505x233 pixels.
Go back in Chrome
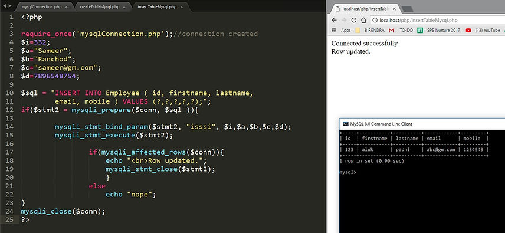(334, 20)
